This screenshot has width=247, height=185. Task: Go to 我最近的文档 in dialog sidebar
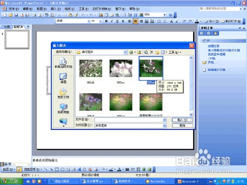click(x=63, y=63)
